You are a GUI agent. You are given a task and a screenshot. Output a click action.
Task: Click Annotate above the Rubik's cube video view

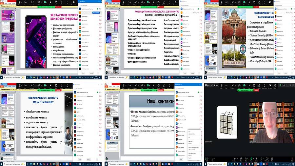click(x=259, y=85)
